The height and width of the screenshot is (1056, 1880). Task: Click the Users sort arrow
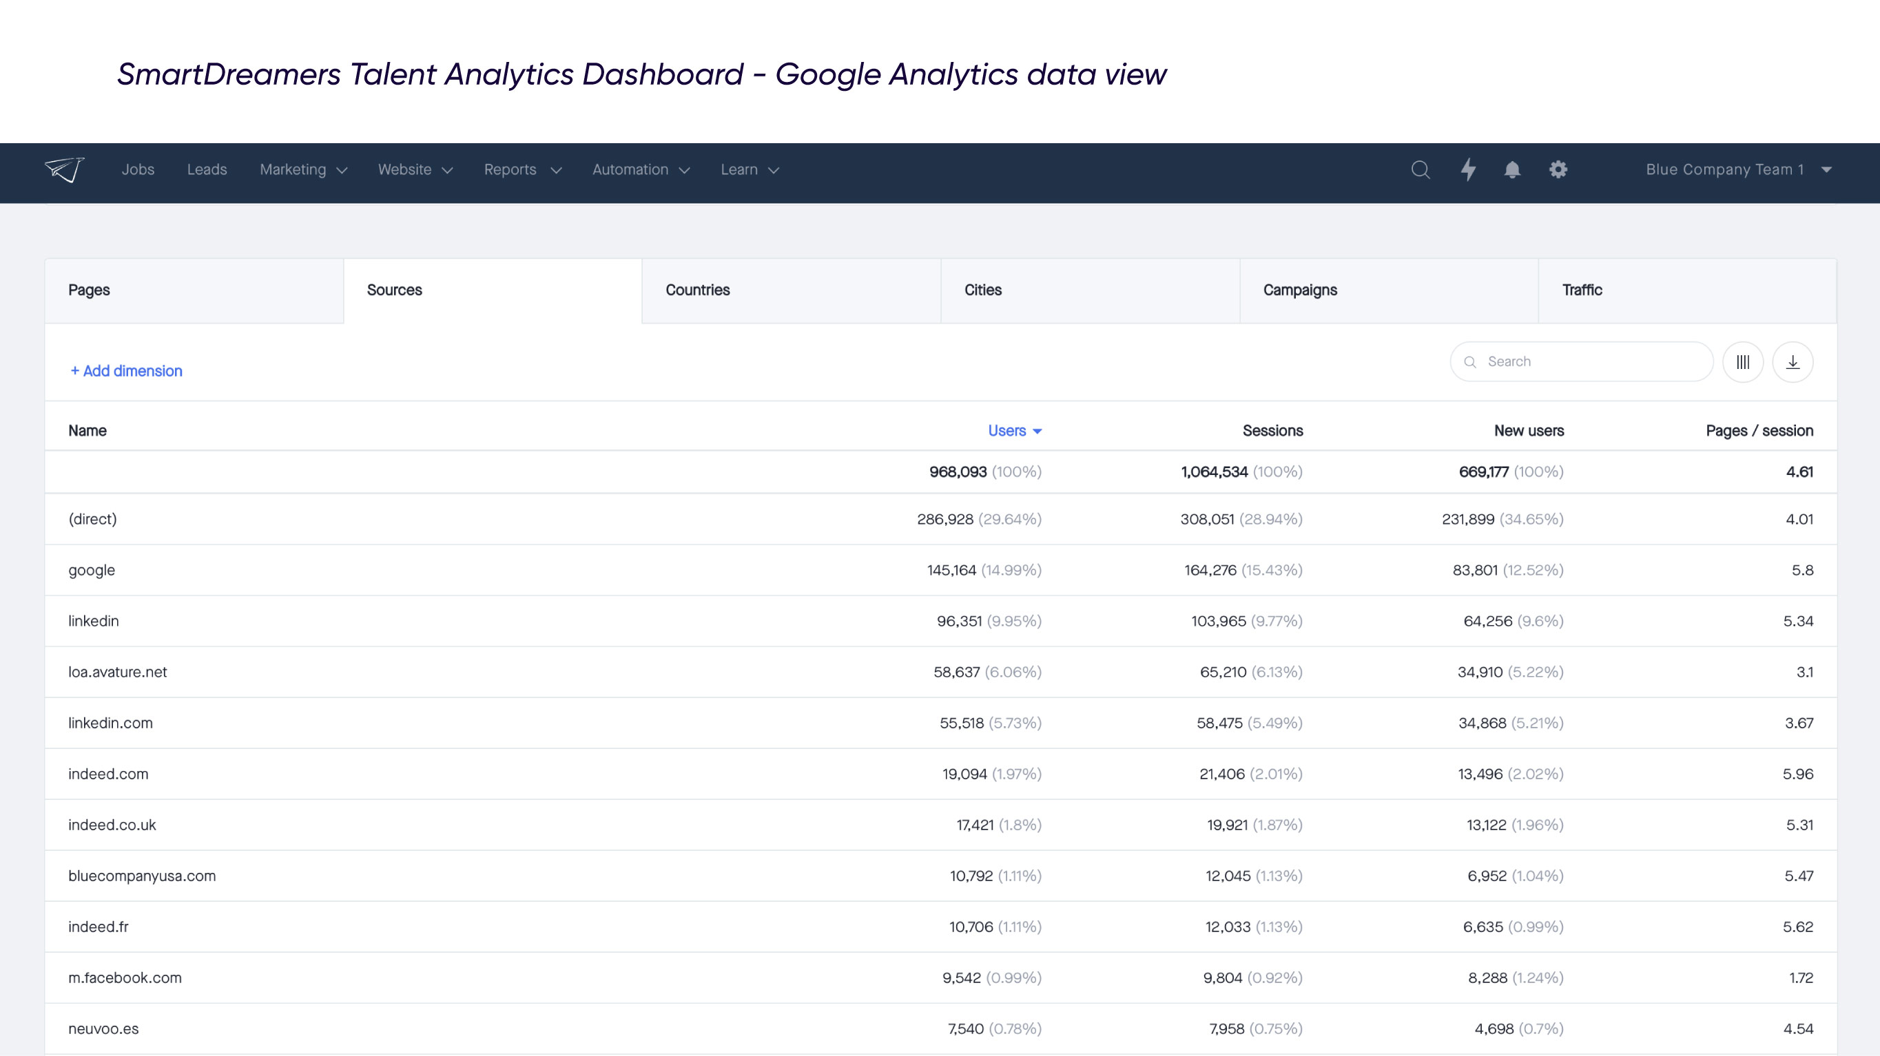(x=1037, y=432)
